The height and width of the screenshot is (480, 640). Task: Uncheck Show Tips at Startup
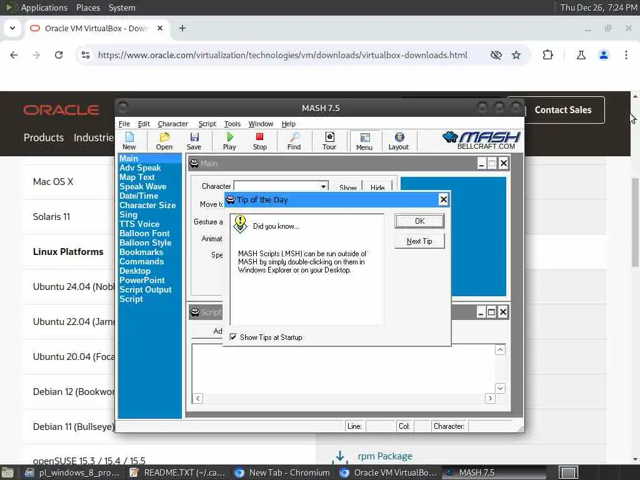233,337
